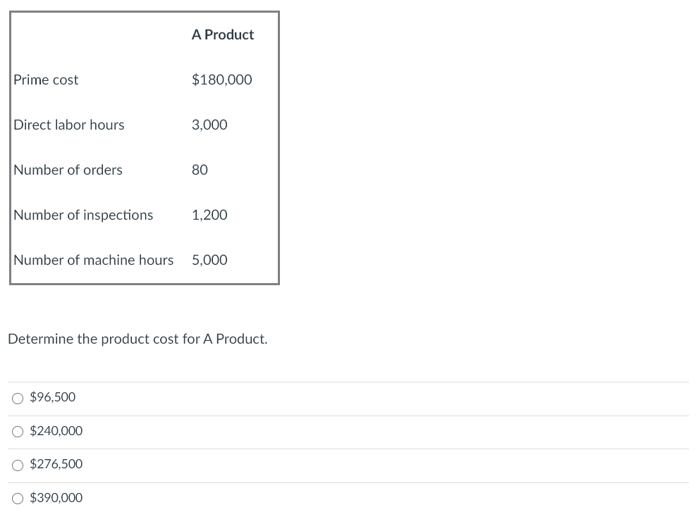Image resolution: width=696 pixels, height=519 pixels.
Task: Click the Number of inspections label
Action: [83, 215]
